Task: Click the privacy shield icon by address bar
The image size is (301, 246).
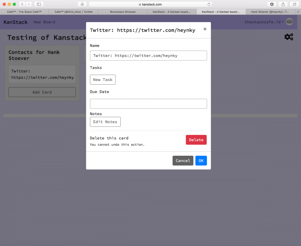Action: [x=82, y=4]
